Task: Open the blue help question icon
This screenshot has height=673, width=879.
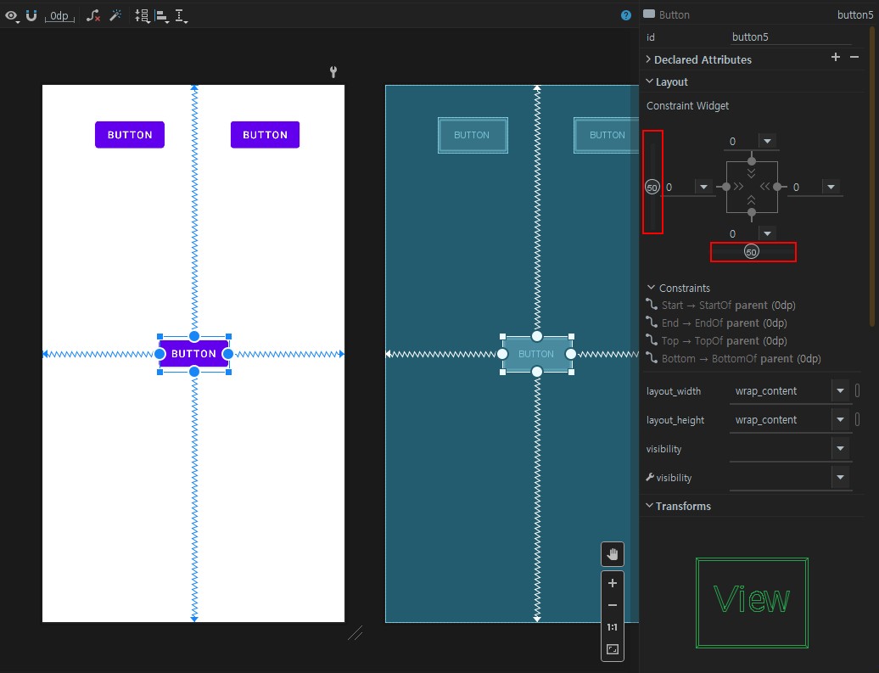Action: coord(626,16)
